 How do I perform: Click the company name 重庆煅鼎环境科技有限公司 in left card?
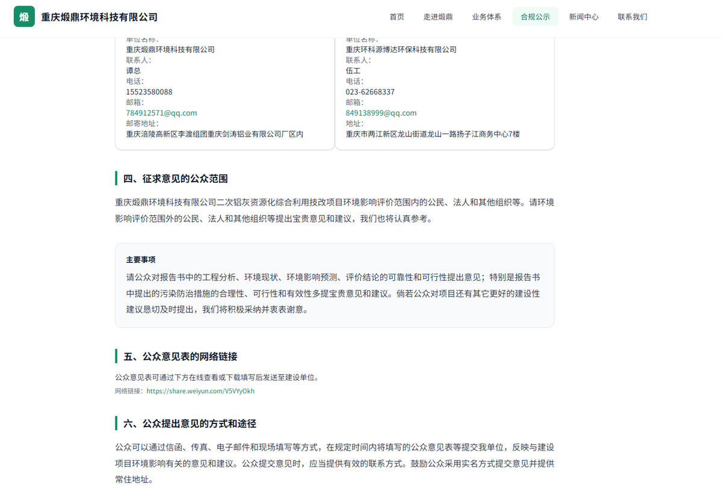click(170, 50)
